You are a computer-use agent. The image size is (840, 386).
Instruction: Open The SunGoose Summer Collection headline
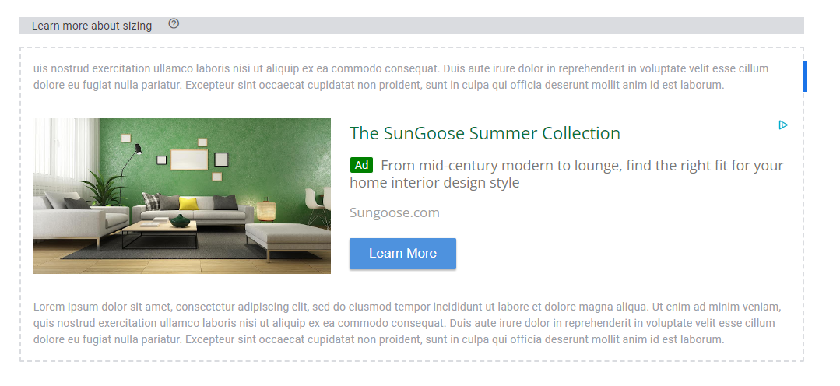tap(485, 133)
